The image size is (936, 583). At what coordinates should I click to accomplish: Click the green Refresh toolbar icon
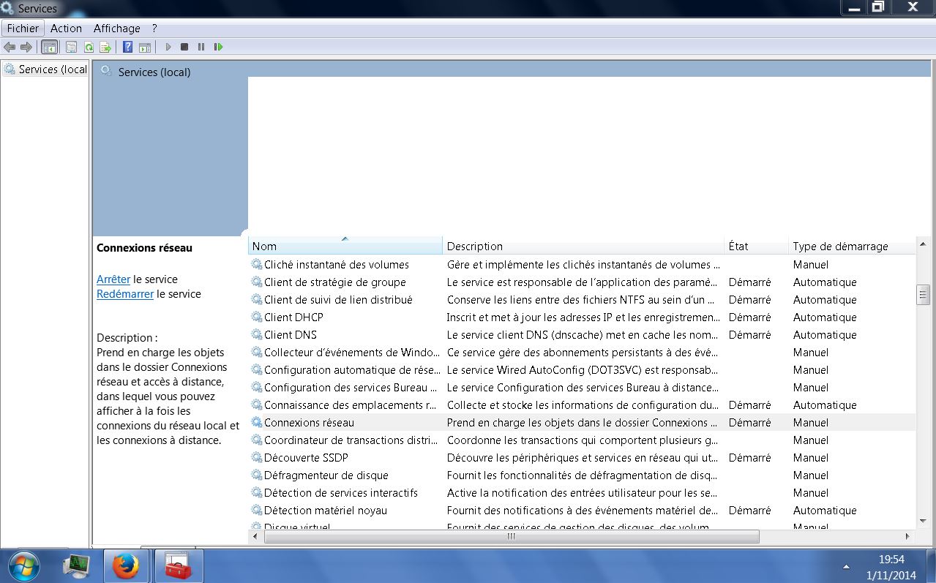pos(89,47)
